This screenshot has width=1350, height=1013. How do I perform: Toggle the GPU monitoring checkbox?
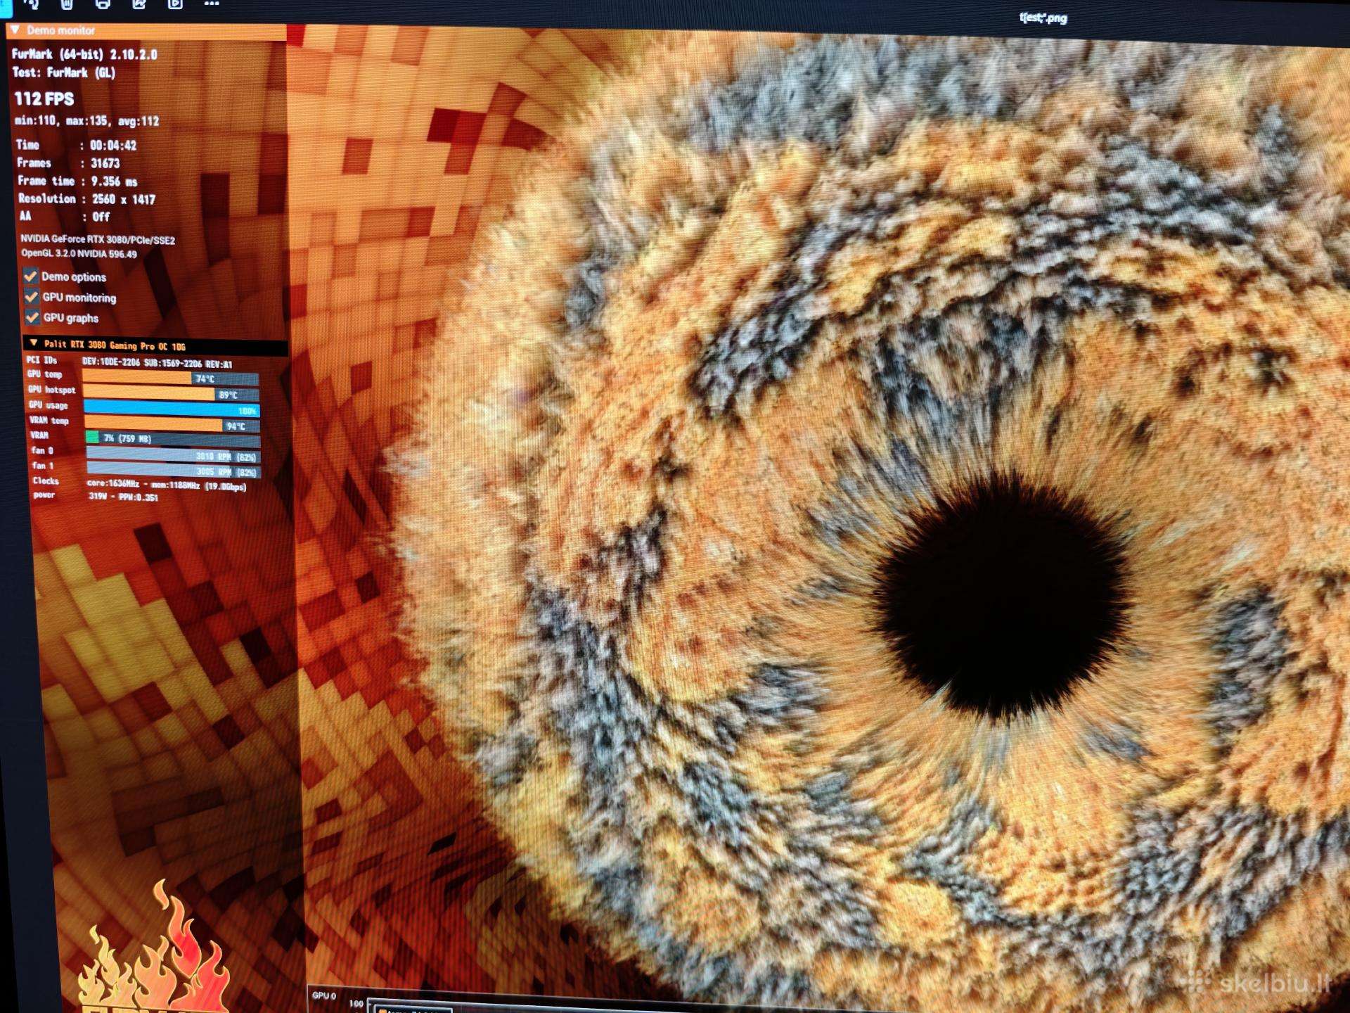coord(31,296)
